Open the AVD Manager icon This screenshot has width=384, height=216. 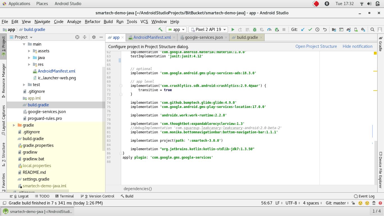pos(356,30)
